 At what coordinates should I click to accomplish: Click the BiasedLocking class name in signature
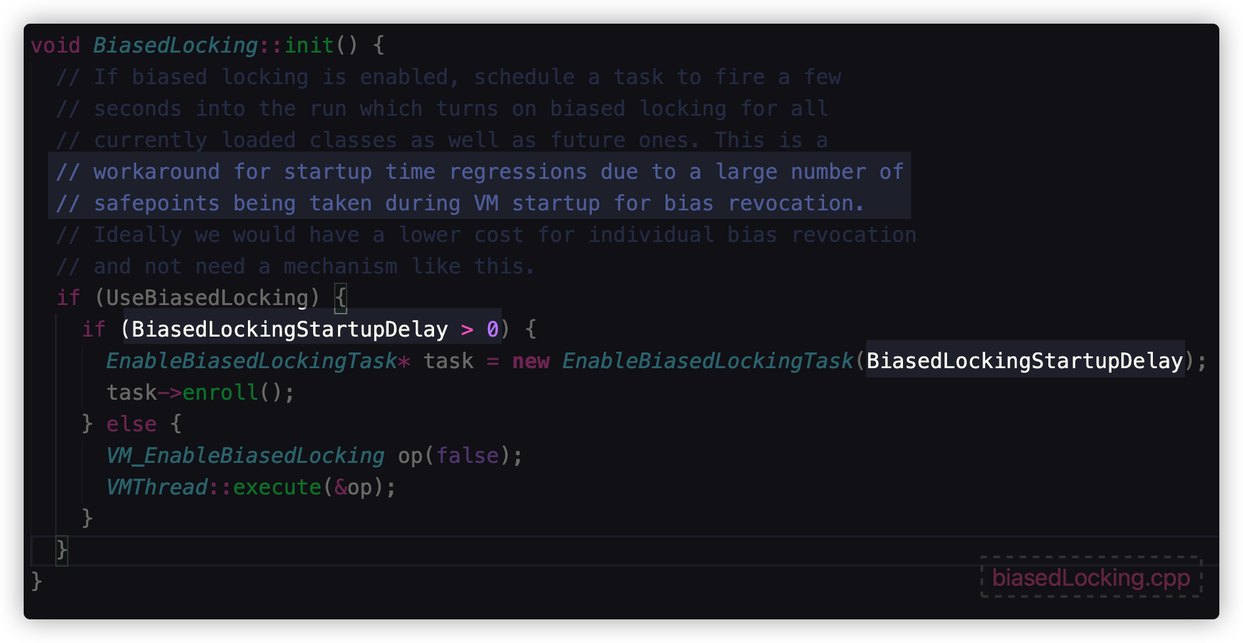coord(175,45)
